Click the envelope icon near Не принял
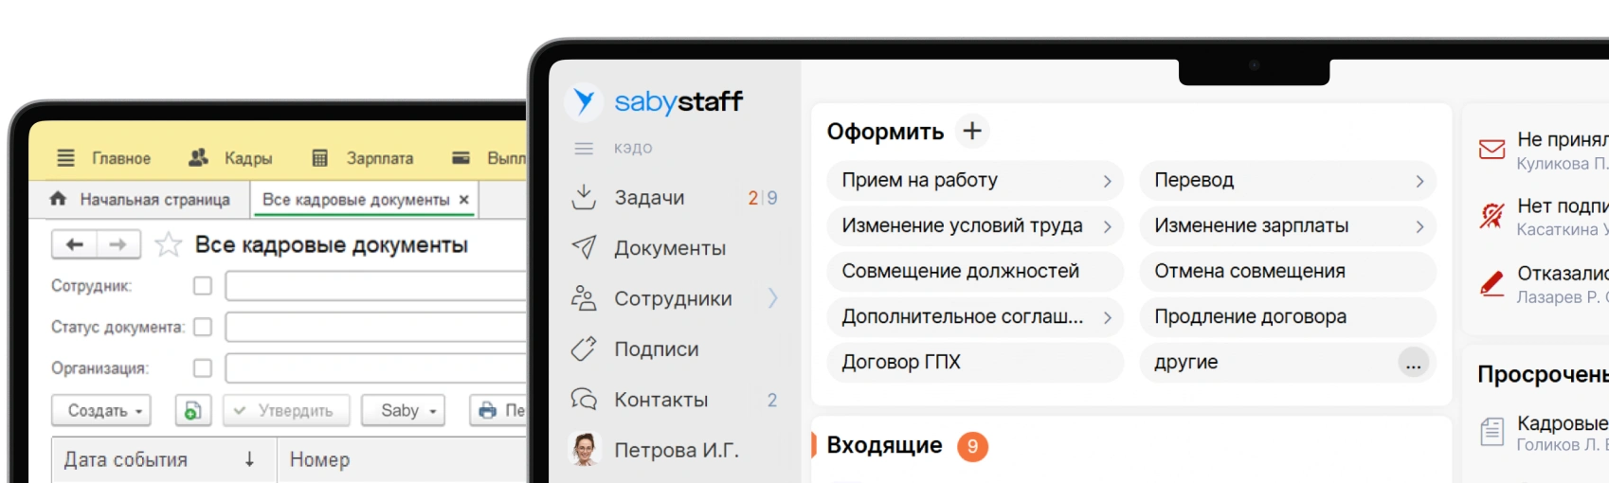This screenshot has width=1609, height=483. [1491, 150]
